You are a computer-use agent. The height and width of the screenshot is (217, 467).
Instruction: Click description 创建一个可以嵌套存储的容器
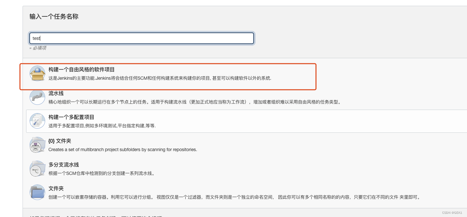235,197
